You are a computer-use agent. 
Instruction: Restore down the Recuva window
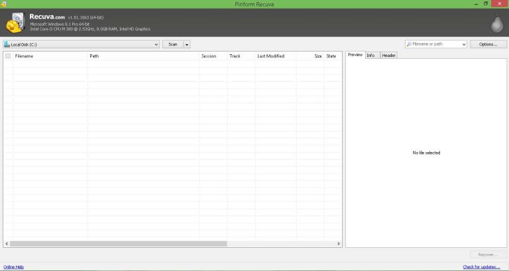click(486, 4)
